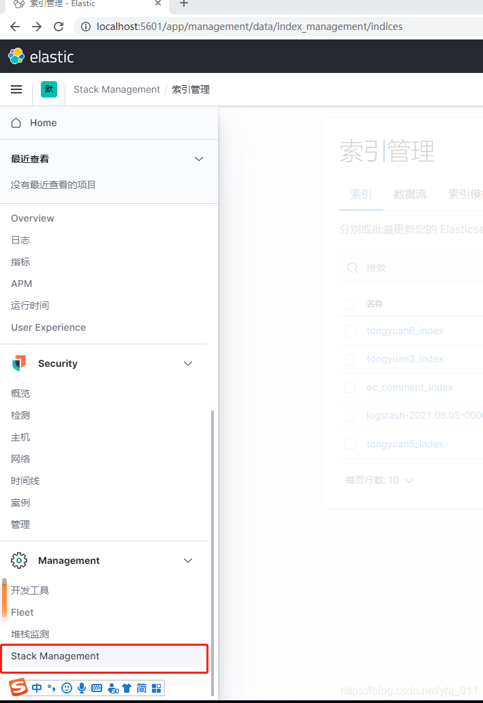Open Security 网络 page
This screenshot has width=483, height=703.
20,459
